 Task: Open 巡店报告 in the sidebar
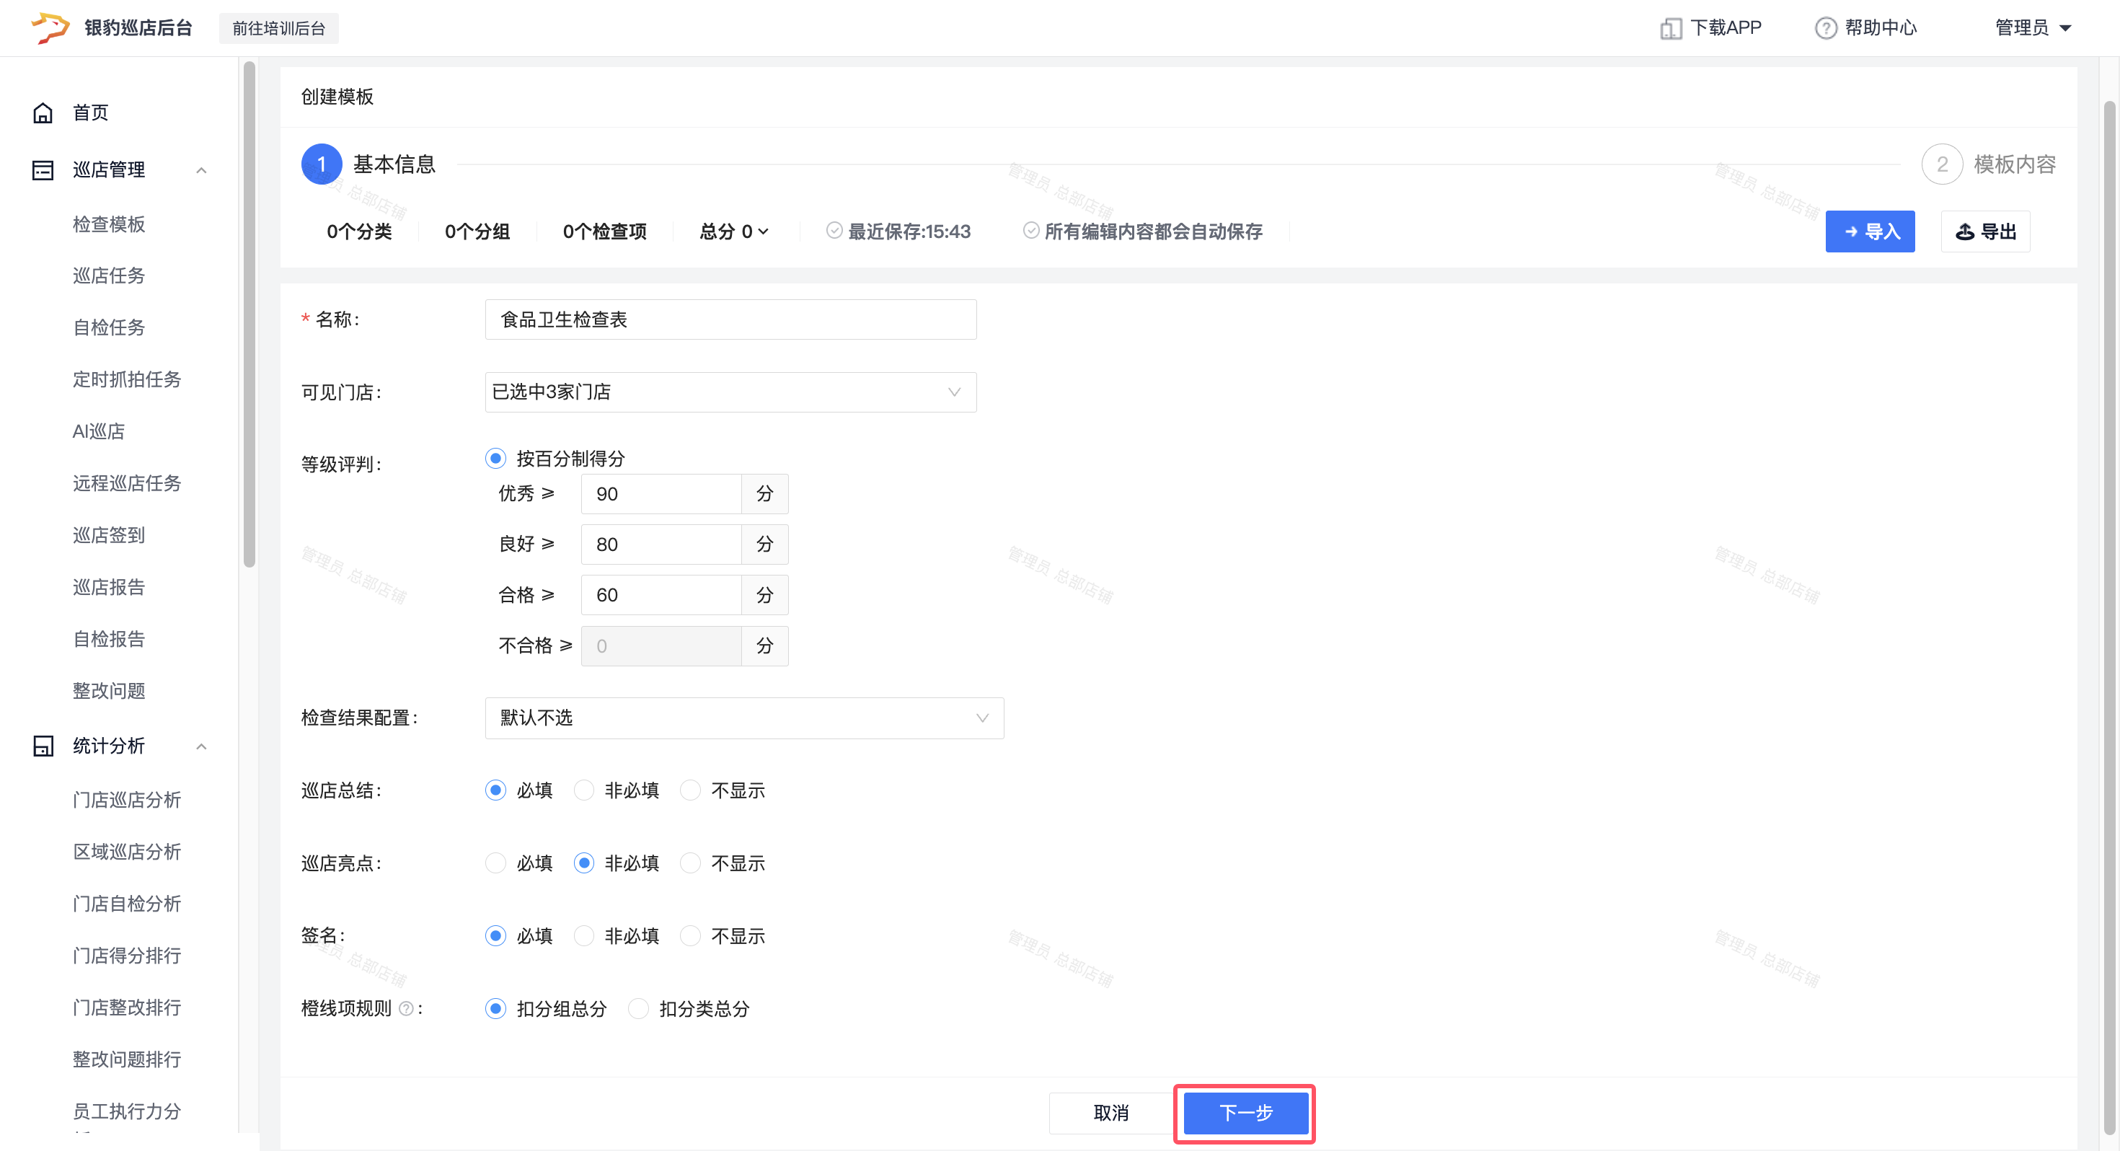[x=109, y=587]
